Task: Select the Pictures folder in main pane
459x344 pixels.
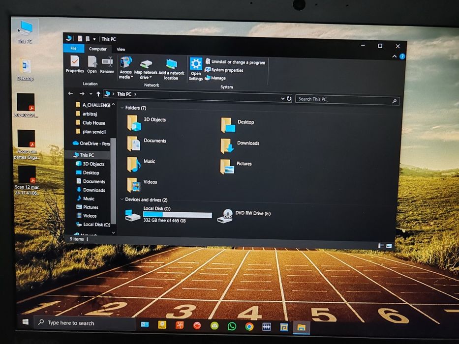Action: point(236,167)
